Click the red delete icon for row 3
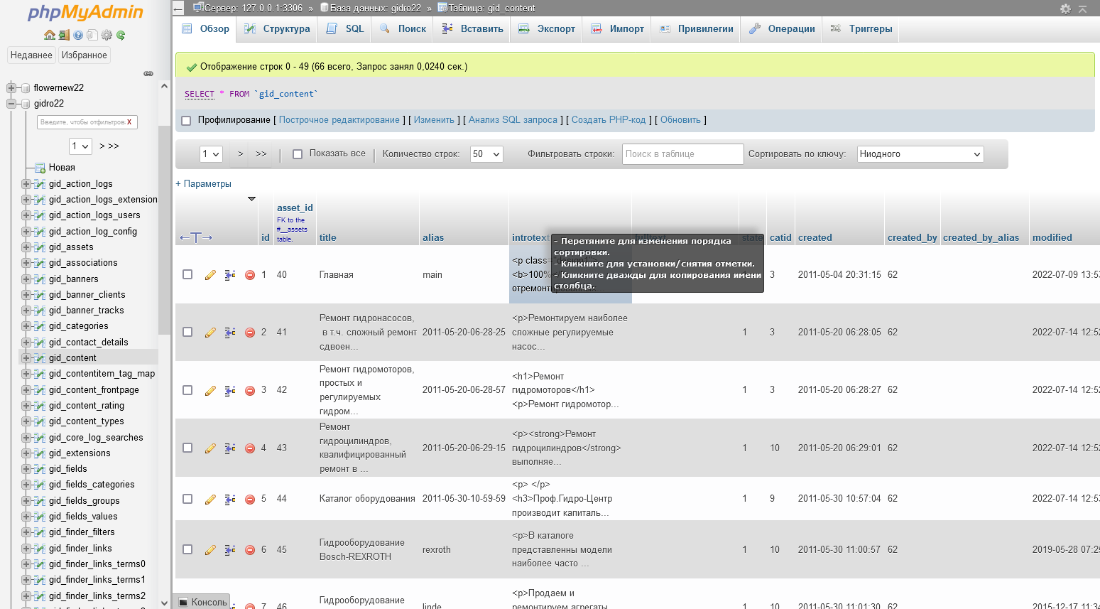This screenshot has height=609, width=1100. pyautogui.click(x=250, y=390)
